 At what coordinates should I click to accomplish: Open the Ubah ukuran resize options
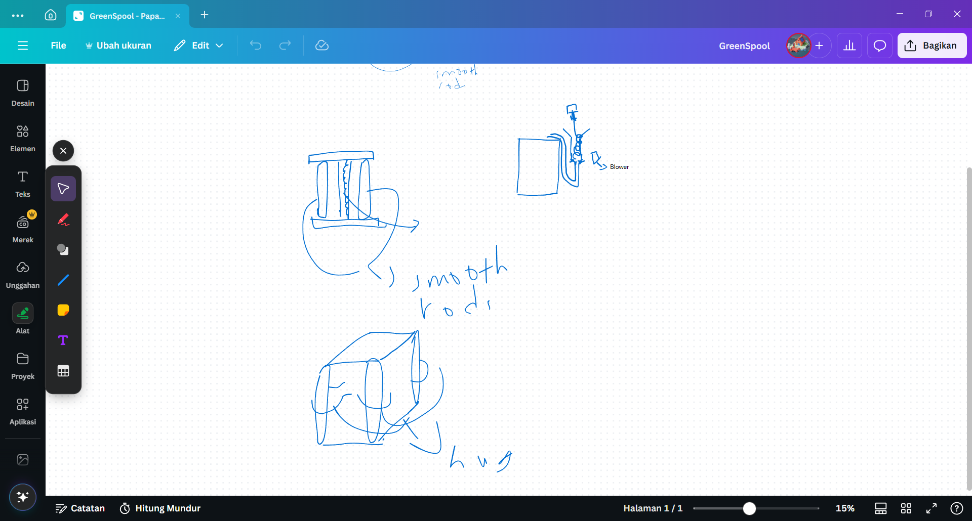118,46
